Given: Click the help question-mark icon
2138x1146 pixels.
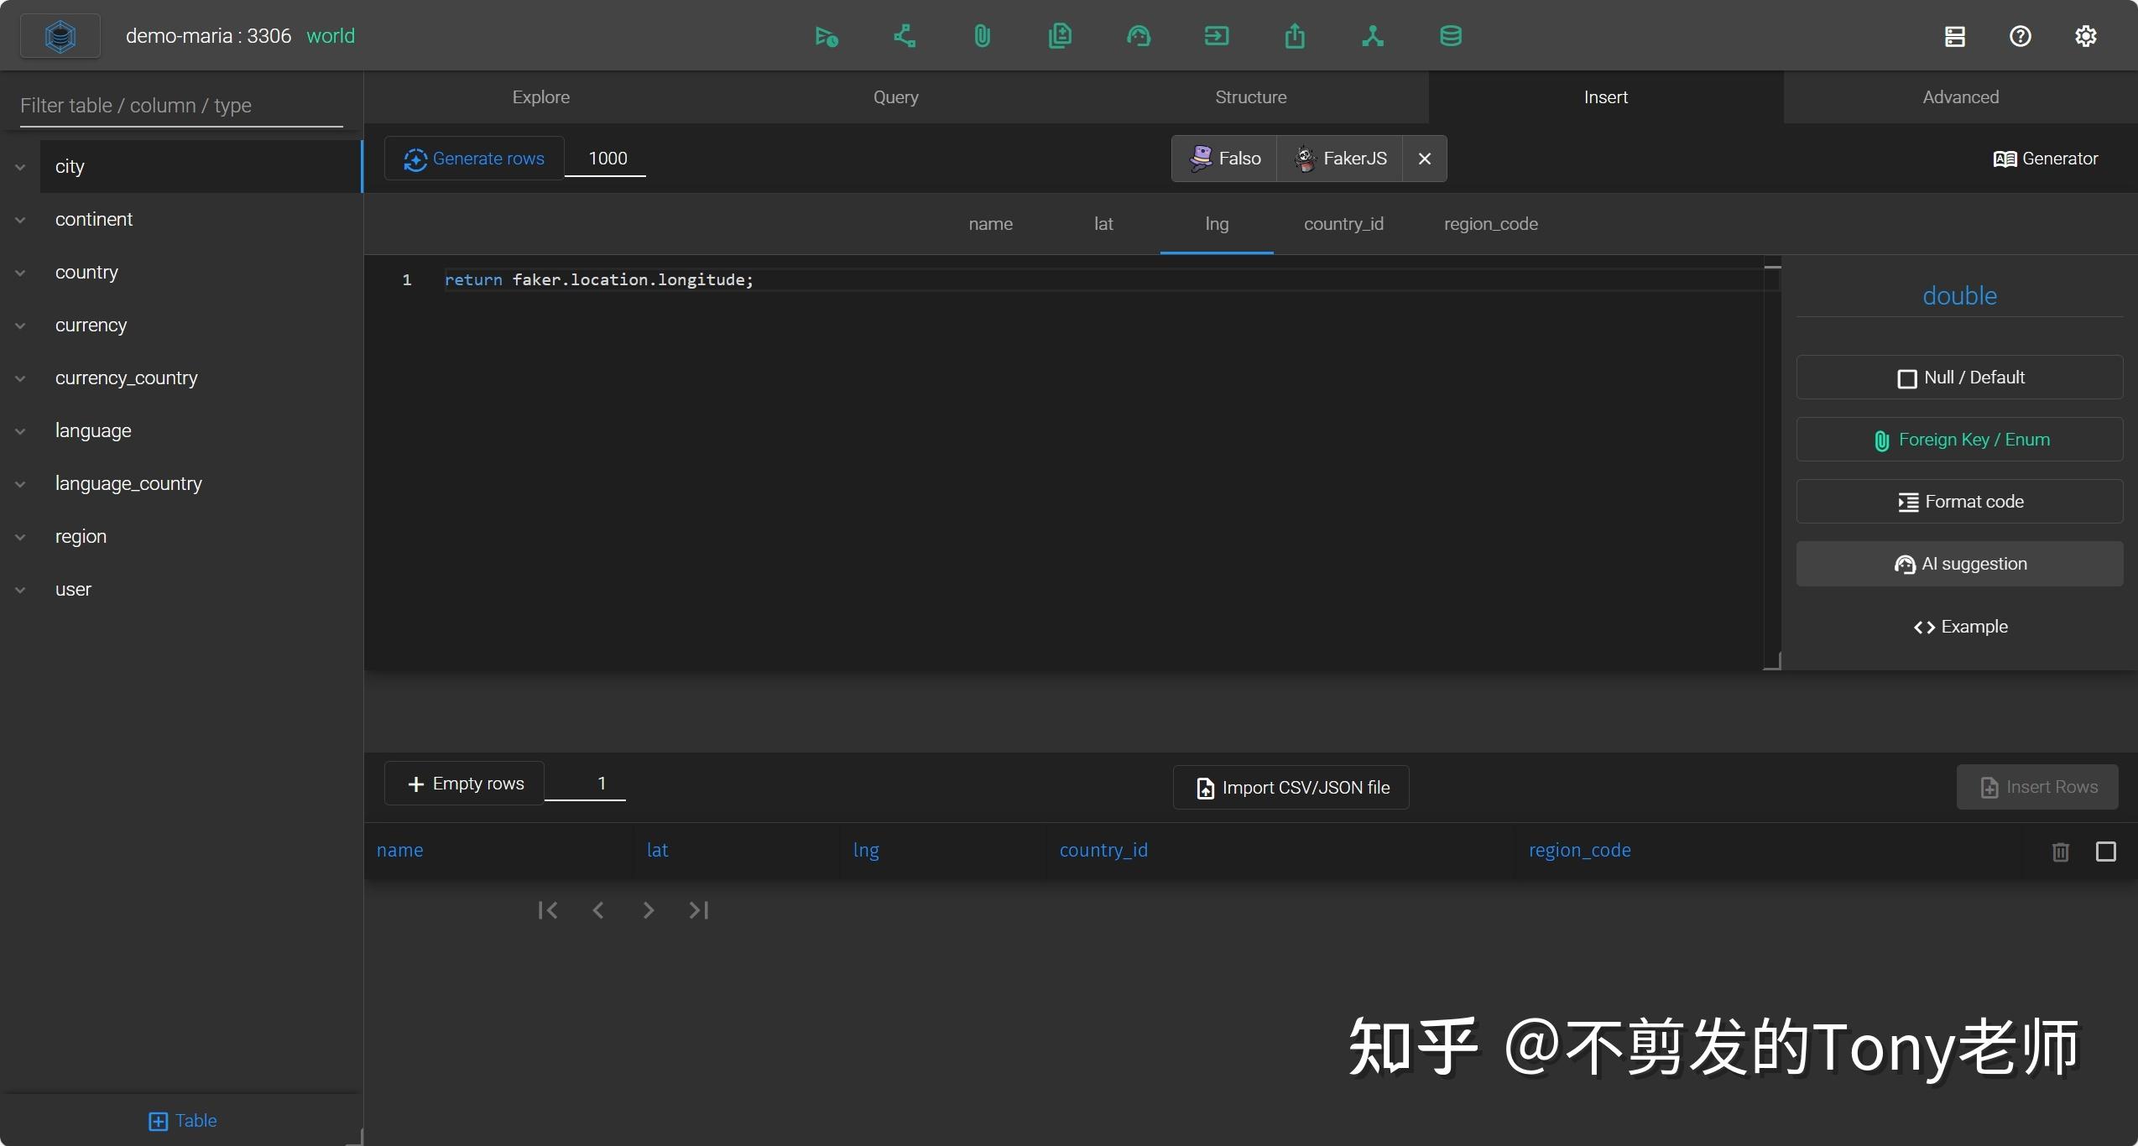Looking at the screenshot, I should (2020, 36).
